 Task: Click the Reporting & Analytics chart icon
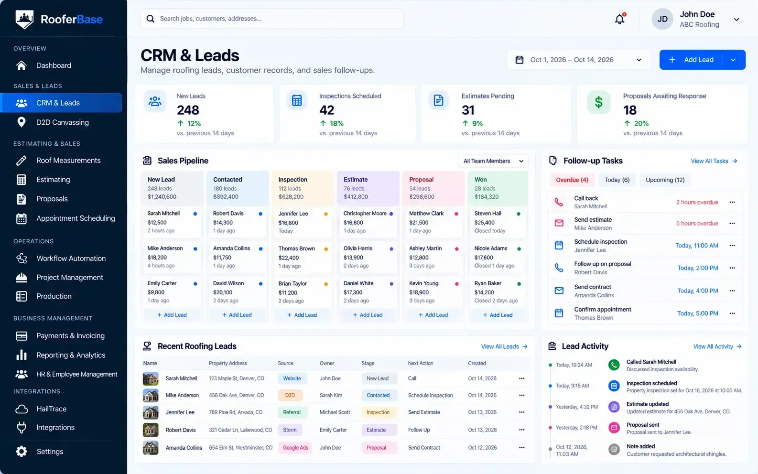click(x=22, y=355)
